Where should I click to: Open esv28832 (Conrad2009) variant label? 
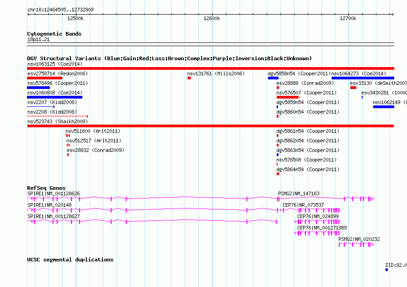click(x=96, y=150)
